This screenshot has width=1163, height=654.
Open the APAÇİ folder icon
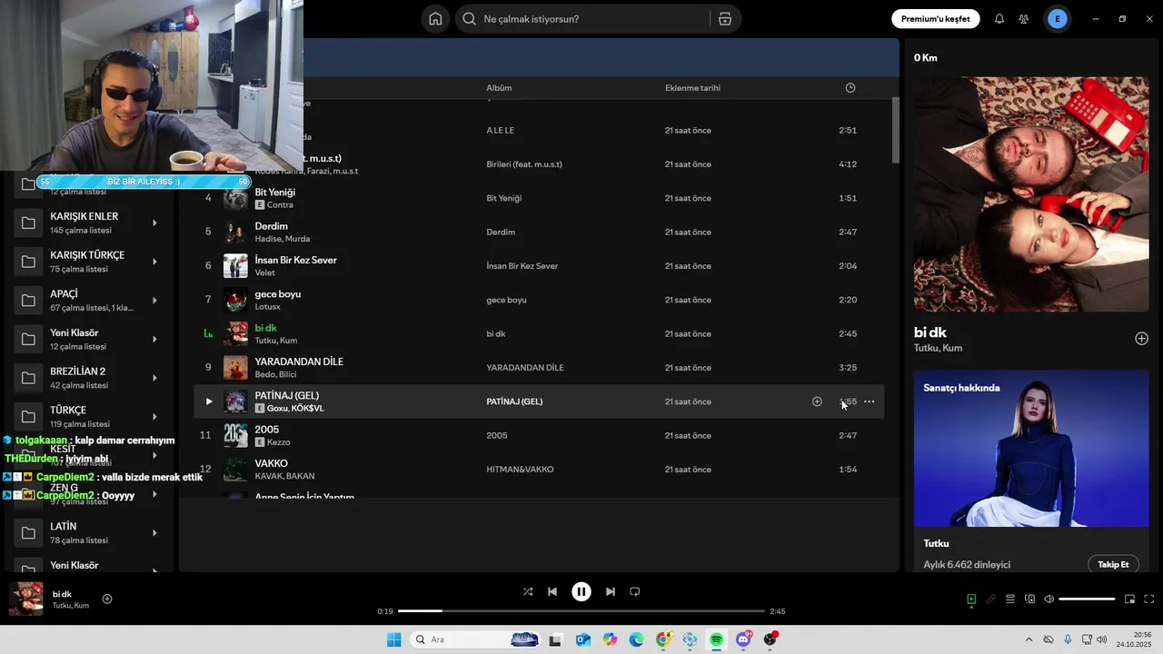28,301
